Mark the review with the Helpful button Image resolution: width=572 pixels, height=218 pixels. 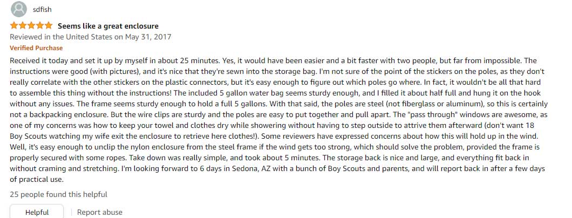[37, 212]
